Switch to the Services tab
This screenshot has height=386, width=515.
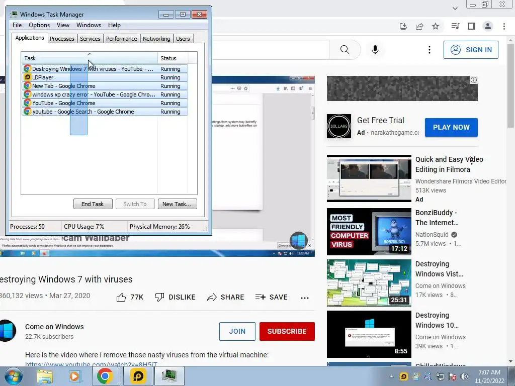pos(90,39)
